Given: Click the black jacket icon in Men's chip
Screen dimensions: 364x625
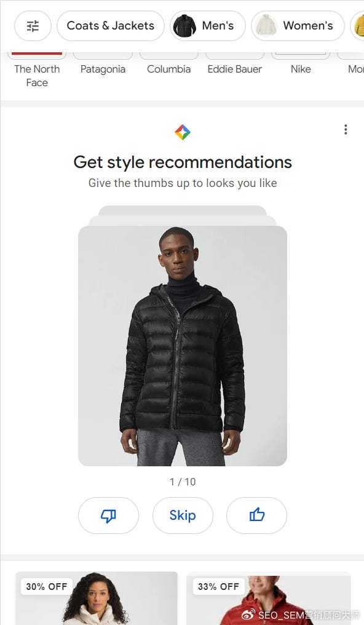Looking at the screenshot, I should [184, 26].
